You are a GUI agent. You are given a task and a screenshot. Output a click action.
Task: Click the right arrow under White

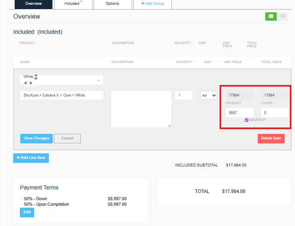click(31, 83)
